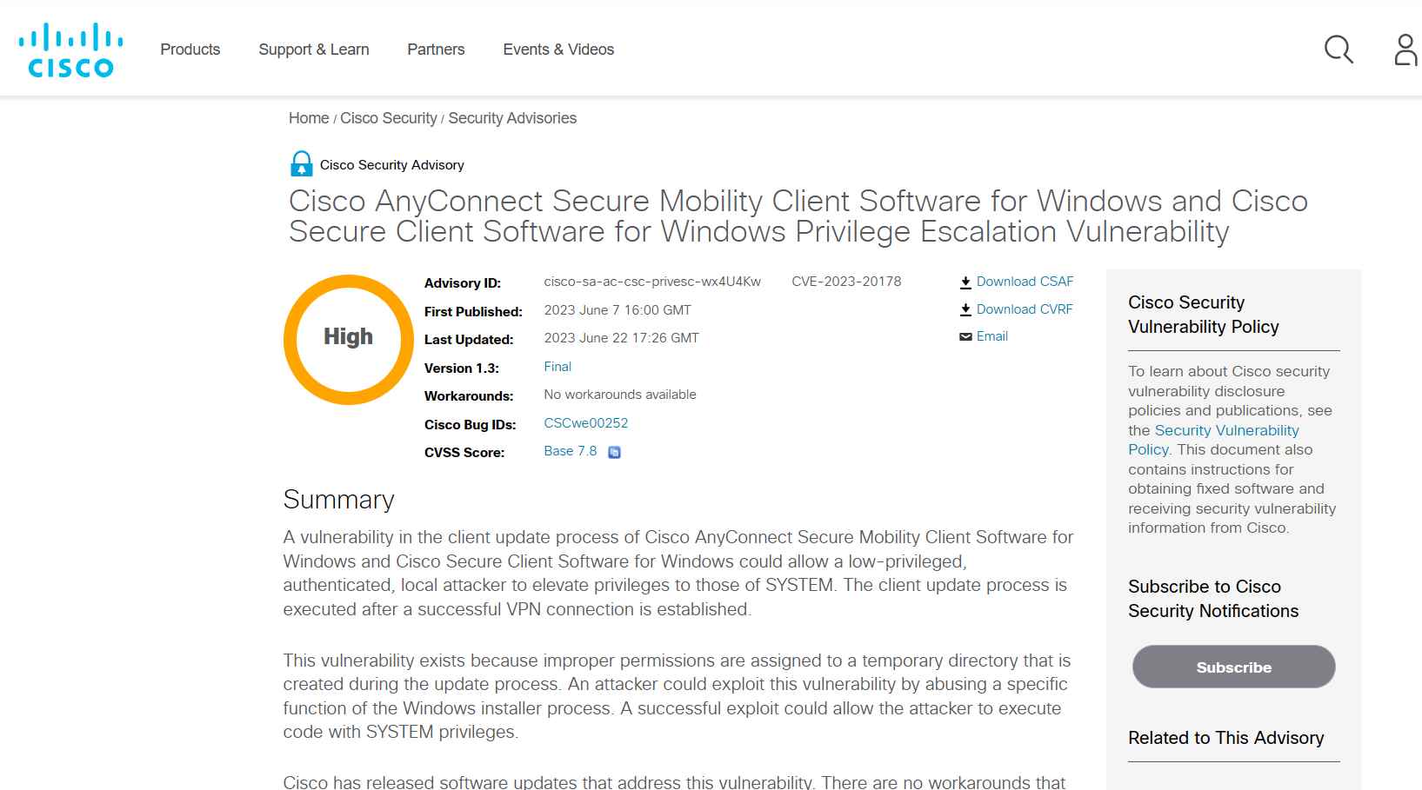Click the Download CVRF download icon
This screenshot has width=1422, height=790.
coord(965,309)
